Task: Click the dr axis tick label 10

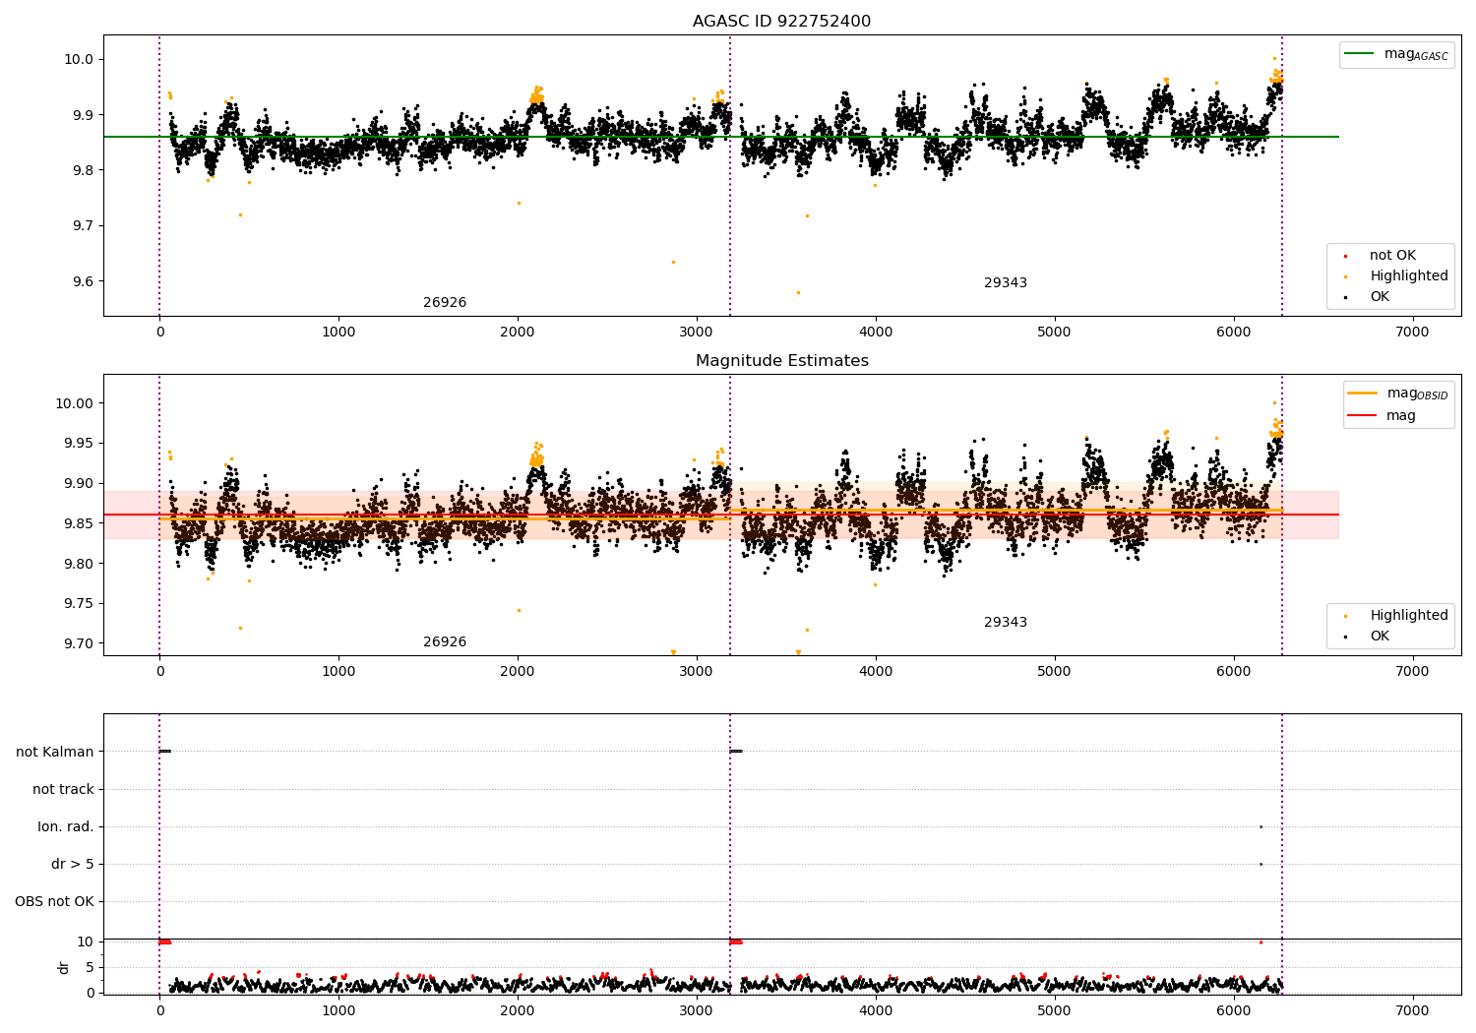Action: 86,942
